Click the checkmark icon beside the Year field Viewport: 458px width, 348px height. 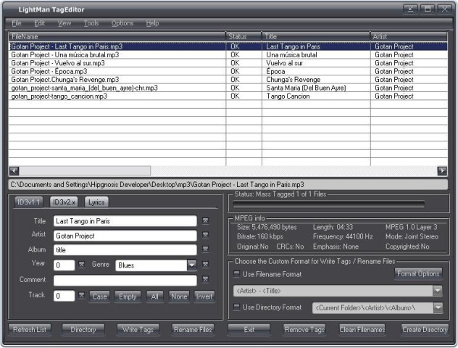tap(81, 265)
